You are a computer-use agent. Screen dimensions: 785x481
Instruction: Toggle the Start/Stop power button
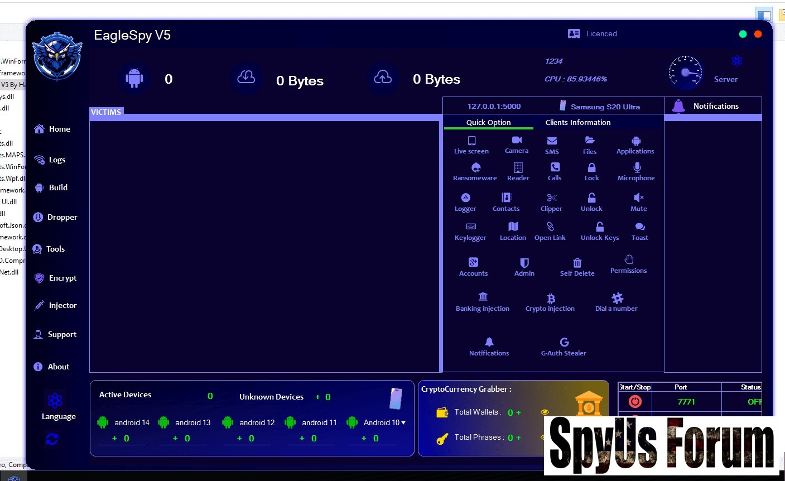click(x=635, y=402)
